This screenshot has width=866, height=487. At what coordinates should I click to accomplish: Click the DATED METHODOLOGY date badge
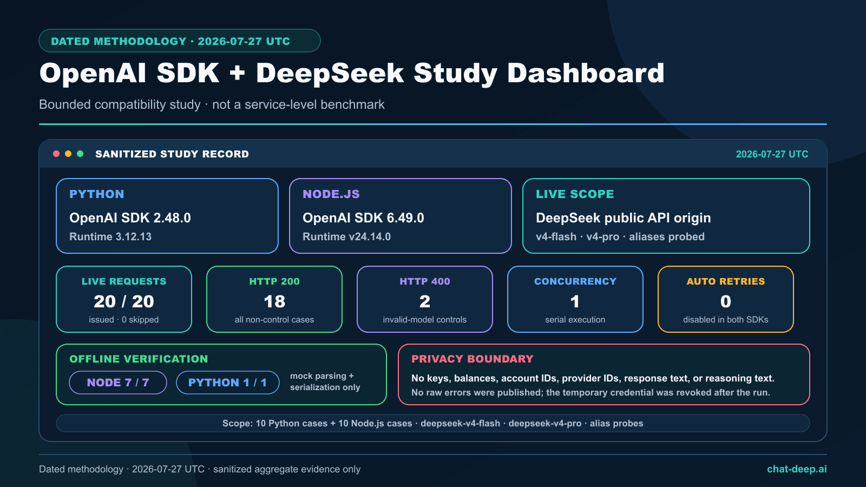180,41
